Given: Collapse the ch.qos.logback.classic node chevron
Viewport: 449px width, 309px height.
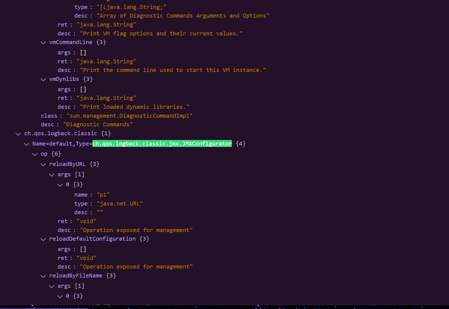Looking at the screenshot, I should [18, 134].
